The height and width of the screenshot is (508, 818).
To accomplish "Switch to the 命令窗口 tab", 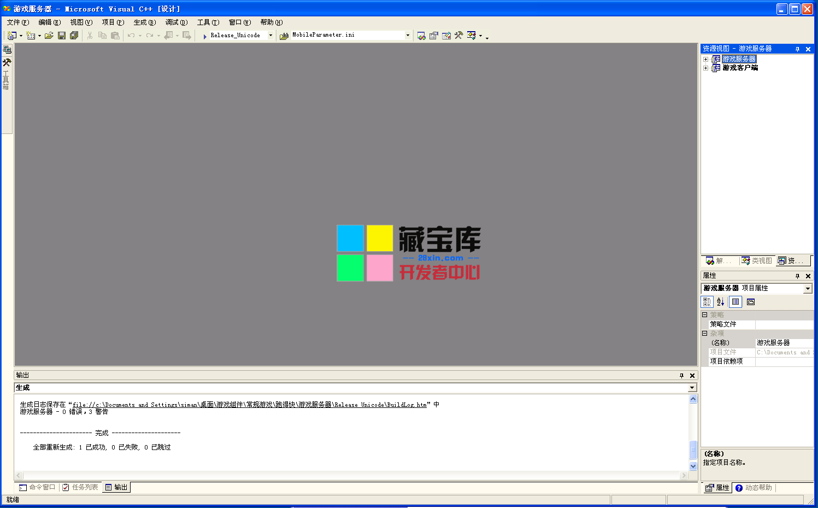I will (x=38, y=487).
